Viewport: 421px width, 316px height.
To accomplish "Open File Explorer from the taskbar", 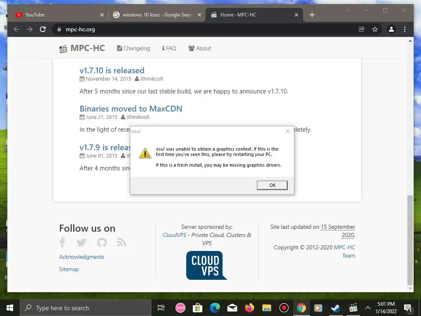I will (266, 308).
